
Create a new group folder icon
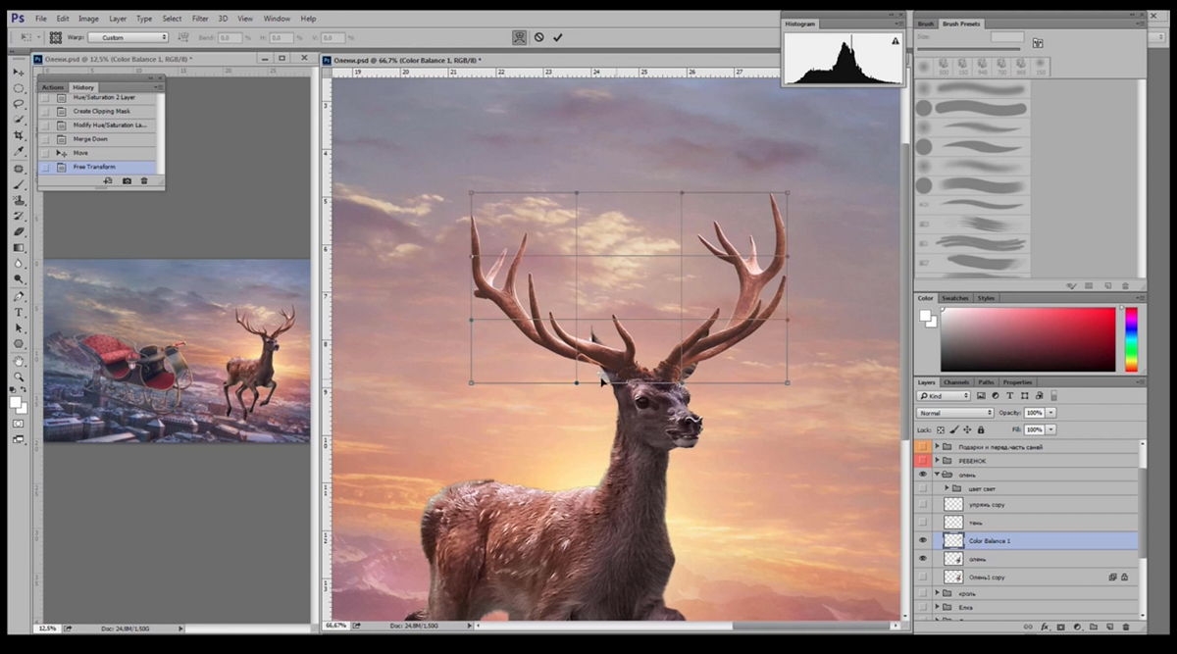click(x=1093, y=626)
